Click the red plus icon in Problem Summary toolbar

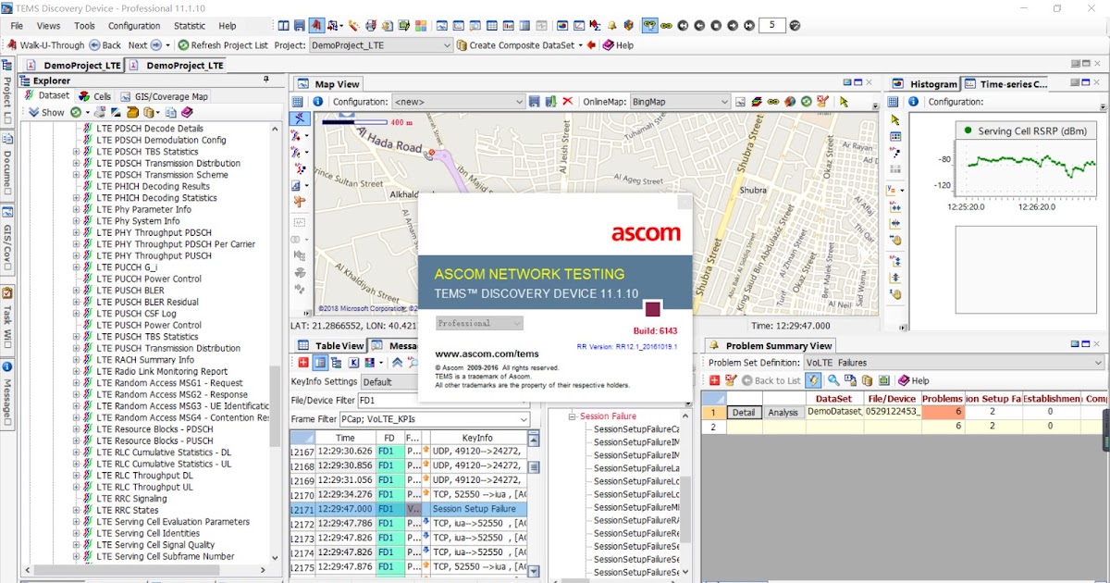(x=715, y=380)
